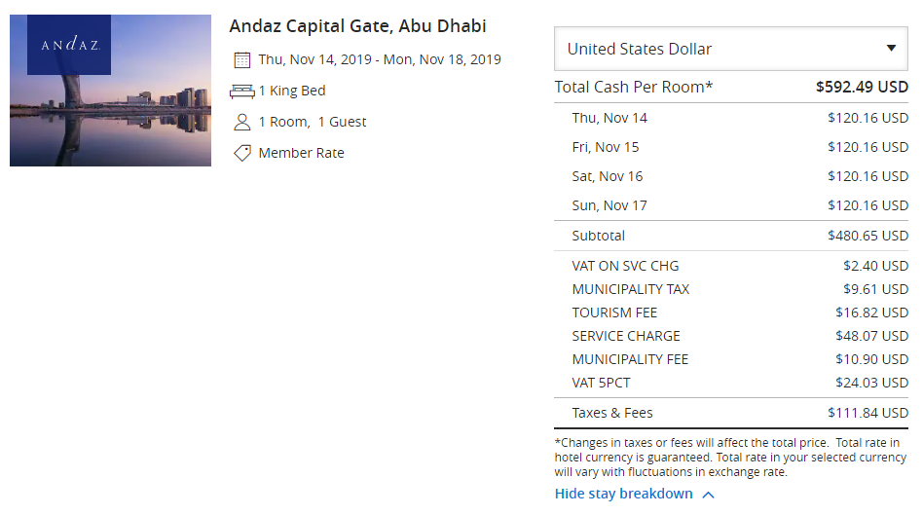Click the 1 Room, 1 Guest text

[313, 122]
